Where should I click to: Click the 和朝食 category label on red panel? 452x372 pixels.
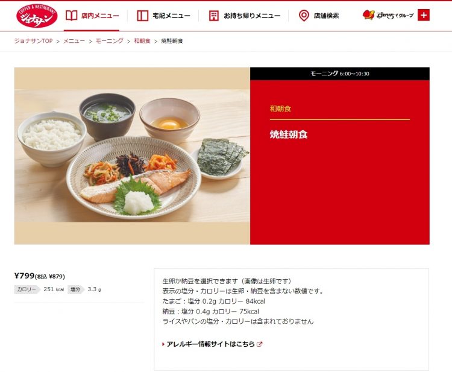coord(280,109)
